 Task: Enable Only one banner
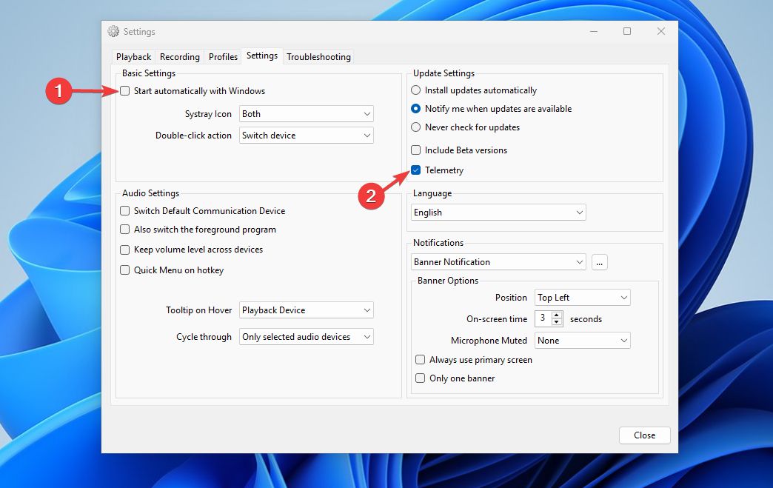[420, 378]
